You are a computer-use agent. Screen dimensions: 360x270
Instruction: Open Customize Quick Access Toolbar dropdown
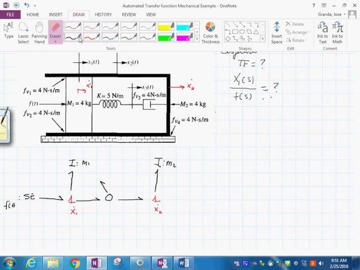pyautogui.click(x=35, y=5)
